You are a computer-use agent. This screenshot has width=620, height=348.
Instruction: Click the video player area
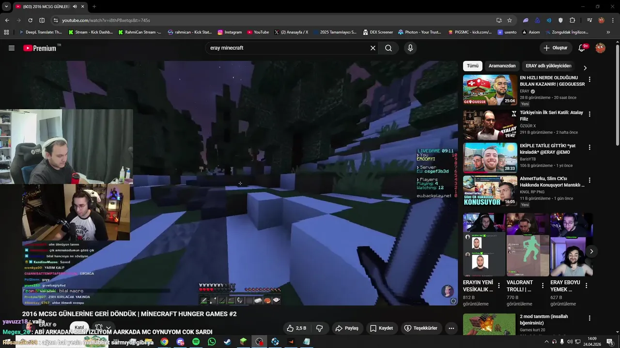pos(240,183)
